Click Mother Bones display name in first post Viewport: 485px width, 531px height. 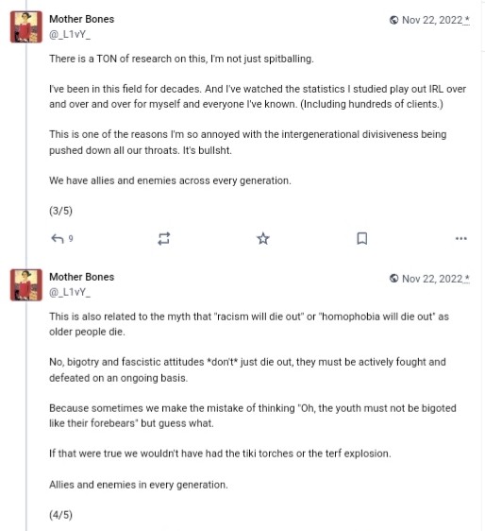tap(81, 19)
